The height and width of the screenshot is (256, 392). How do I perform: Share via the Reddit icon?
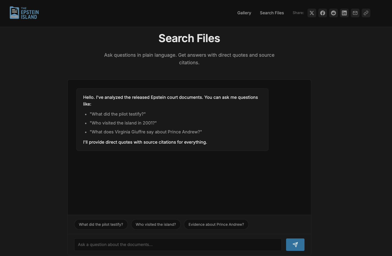point(333,13)
